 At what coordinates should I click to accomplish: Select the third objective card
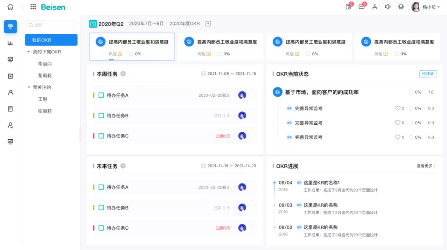pyautogui.click(x=309, y=46)
